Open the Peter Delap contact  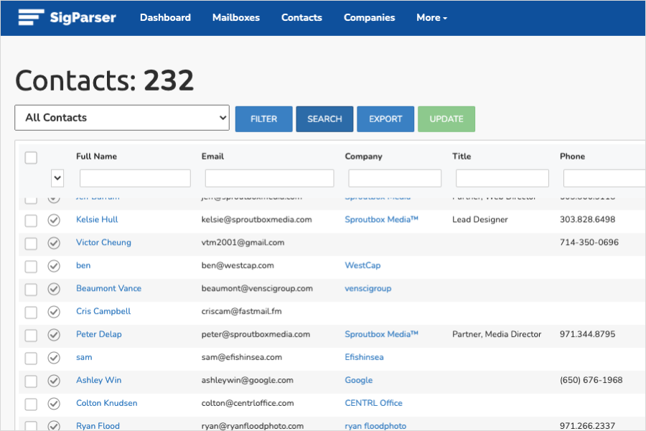(x=99, y=334)
